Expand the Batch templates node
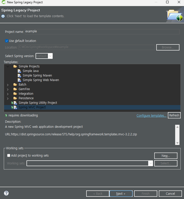Viewport: 184px width, 199px height. [x=8, y=85]
